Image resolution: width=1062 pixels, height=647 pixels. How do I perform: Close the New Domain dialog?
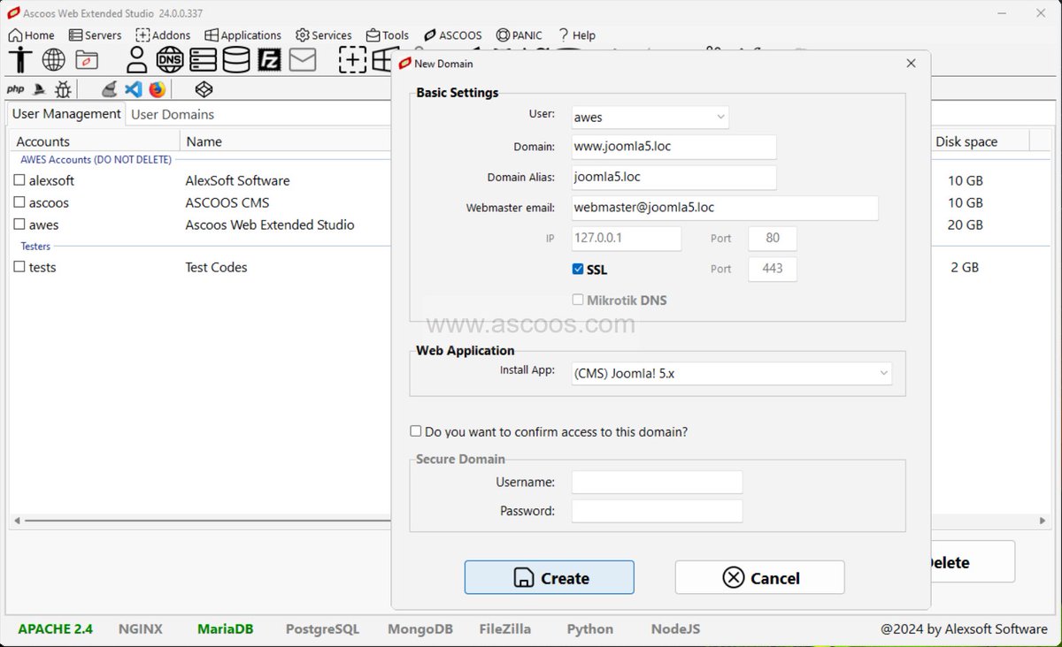pyautogui.click(x=911, y=64)
